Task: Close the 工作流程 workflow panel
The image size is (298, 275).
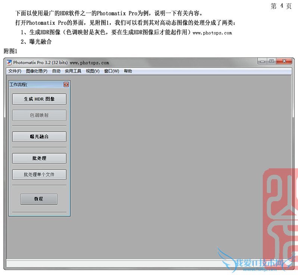Action: tap(66, 85)
